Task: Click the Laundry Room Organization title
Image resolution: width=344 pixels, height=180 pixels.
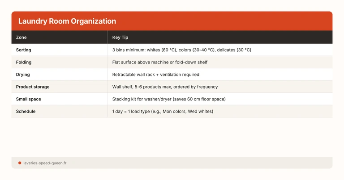Action: pos(67,21)
